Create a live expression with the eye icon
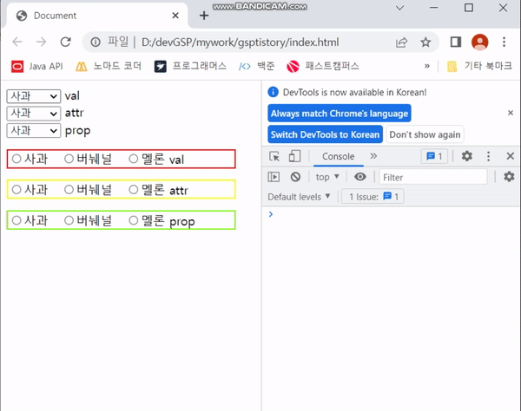This screenshot has width=521, height=411. tap(360, 177)
